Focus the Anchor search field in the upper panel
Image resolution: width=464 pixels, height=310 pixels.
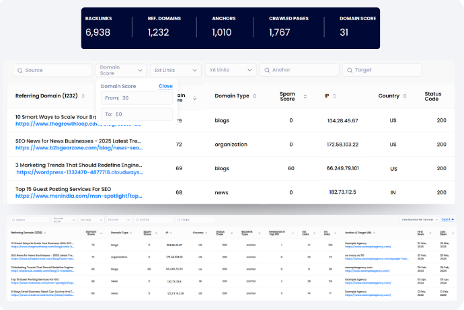299,70
